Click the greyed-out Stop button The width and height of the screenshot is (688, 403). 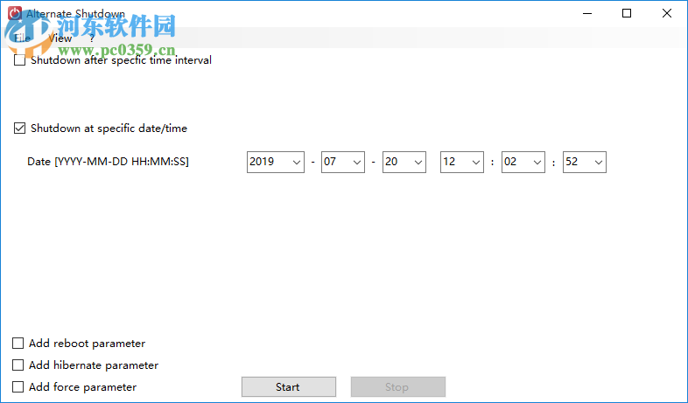[x=398, y=386]
